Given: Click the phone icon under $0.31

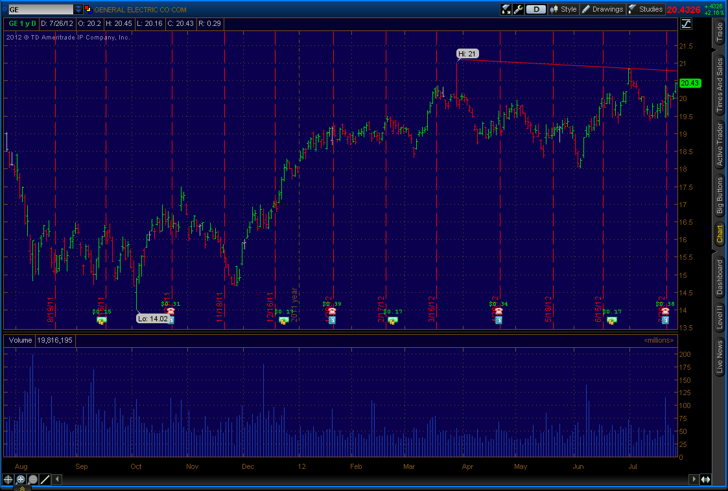Looking at the screenshot, I should 170,312.
